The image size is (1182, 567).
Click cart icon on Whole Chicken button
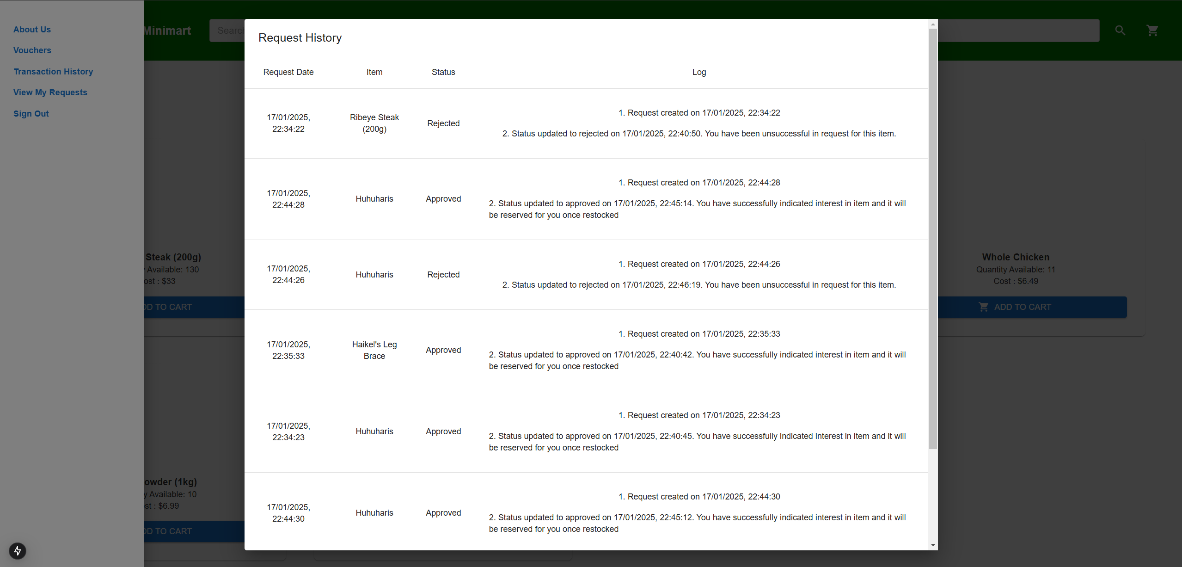point(983,307)
